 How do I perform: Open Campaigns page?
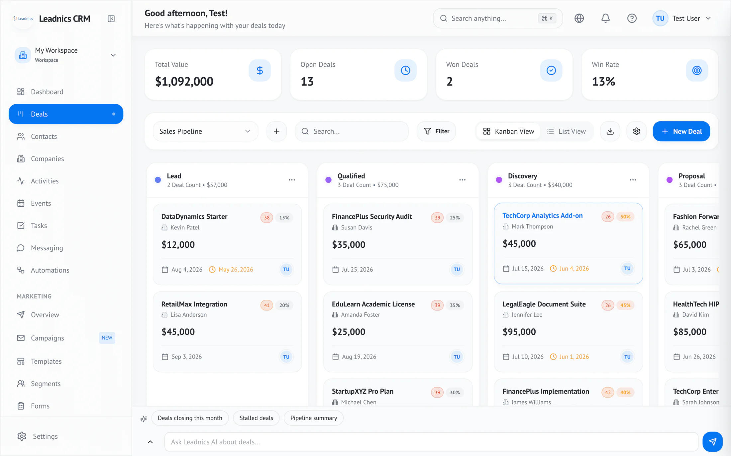[66, 338]
